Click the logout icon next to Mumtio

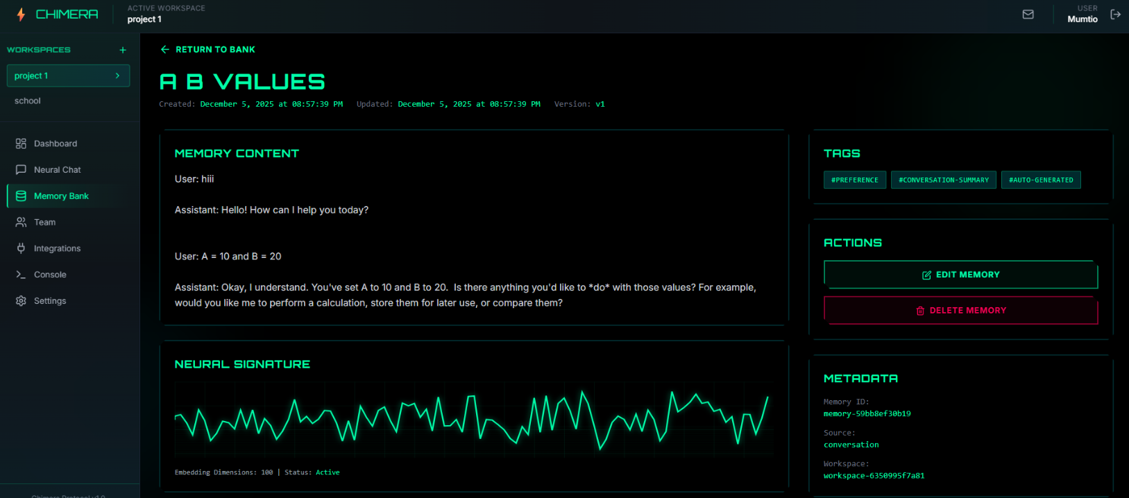[1116, 15]
